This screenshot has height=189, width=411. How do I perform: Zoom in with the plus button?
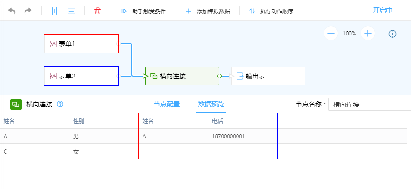pyautogui.click(x=368, y=33)
